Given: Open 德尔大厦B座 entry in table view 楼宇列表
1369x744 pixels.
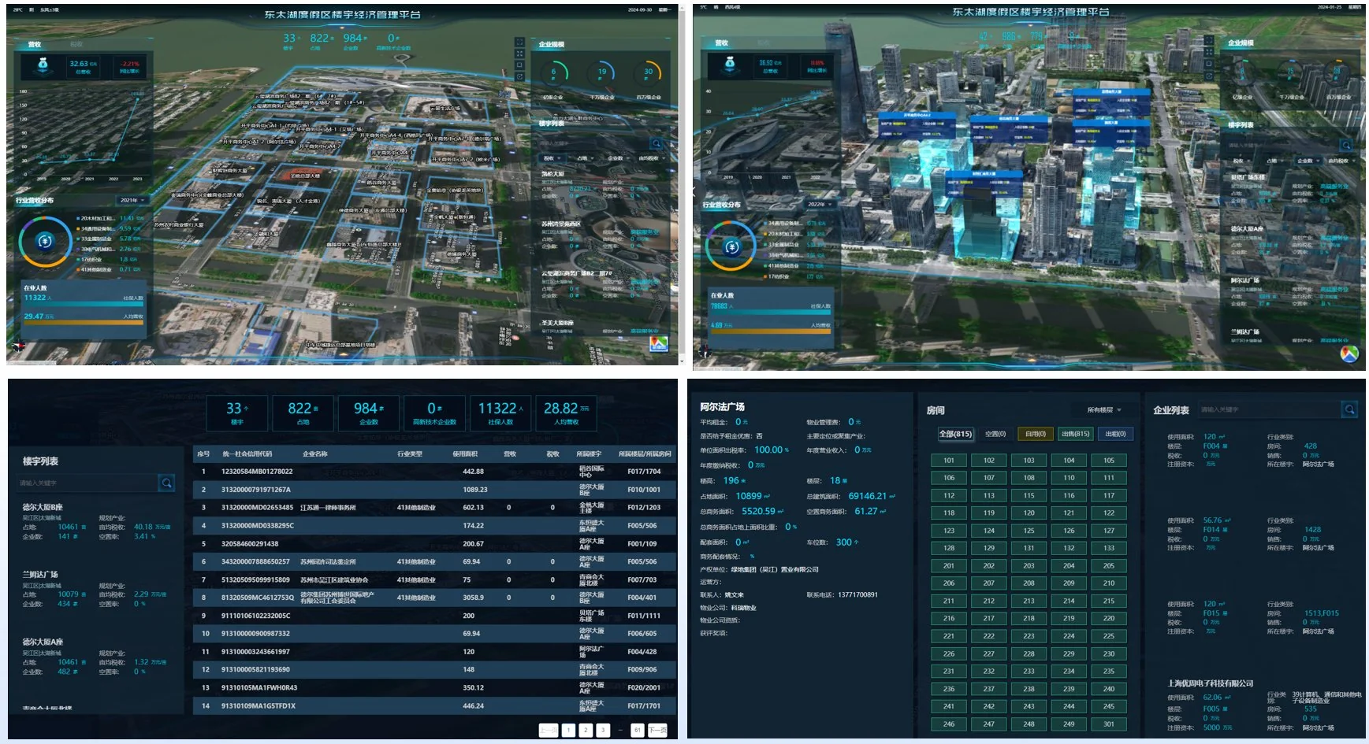Looking at the screenshot, I should (96, 522).
